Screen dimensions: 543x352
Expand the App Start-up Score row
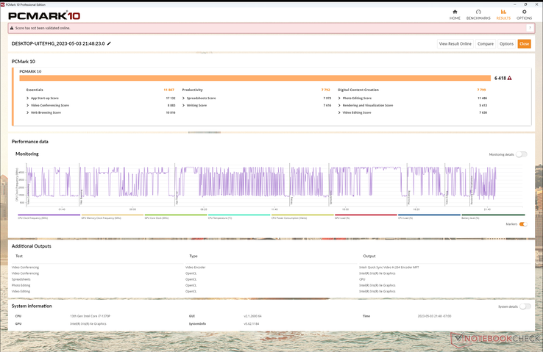(x=28, y=98)
